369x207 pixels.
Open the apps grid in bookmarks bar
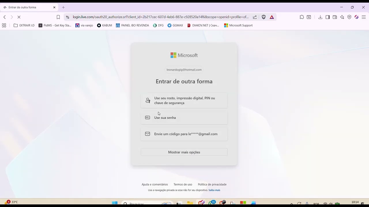(x=4, y=25)
